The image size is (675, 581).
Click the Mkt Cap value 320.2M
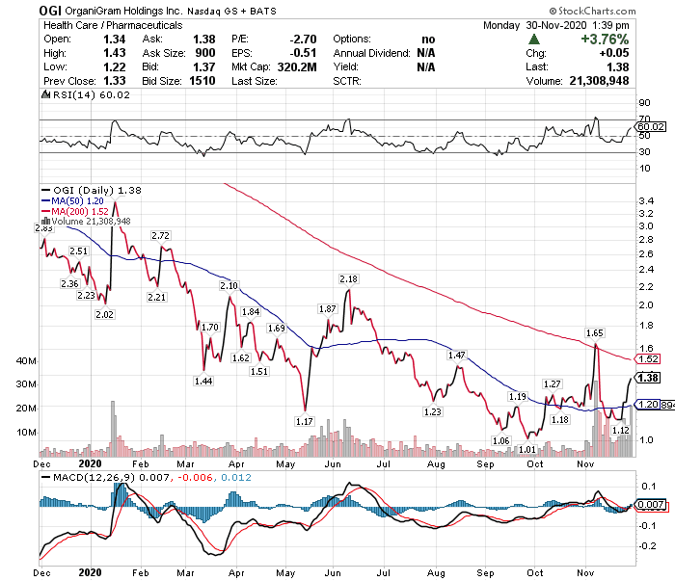[297, 67]
